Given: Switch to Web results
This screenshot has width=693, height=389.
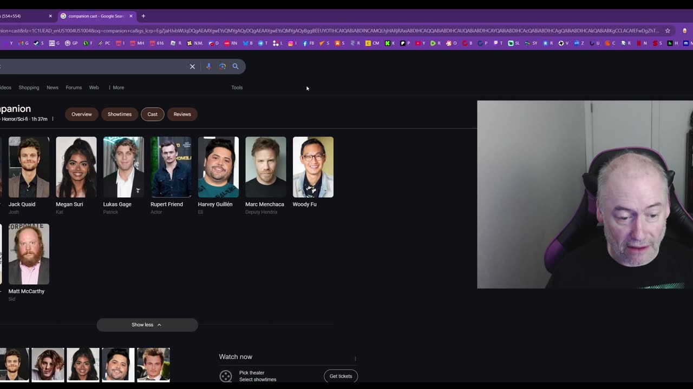Looking at the screenshot, I should (94, 88).
